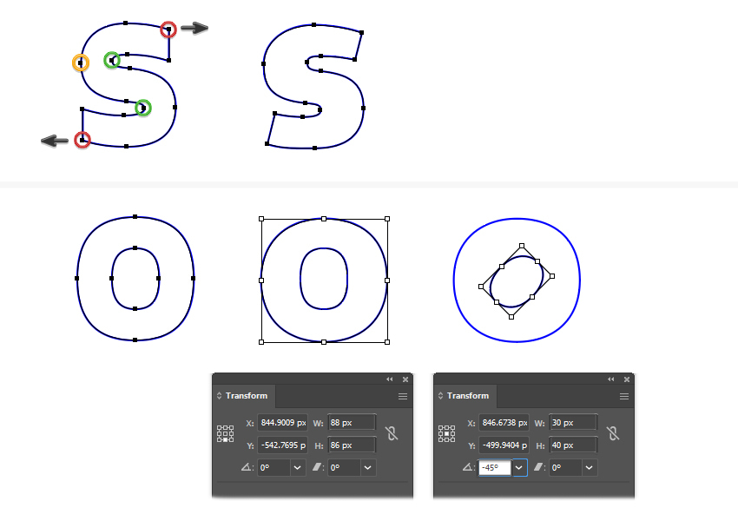Screen dimensions: 738x521
Task: Click the red-circled anchor point at top of S
Action: pyautogui.click(x=168, y=30)
